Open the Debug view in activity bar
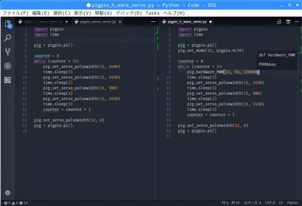 coord(8,66)
